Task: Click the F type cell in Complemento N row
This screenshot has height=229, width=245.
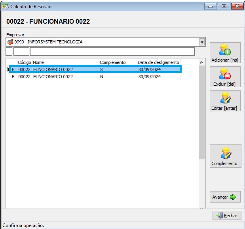Action: pos(14,77)
